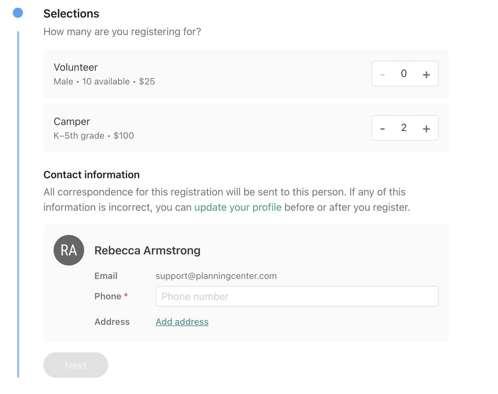Screen dimensions: 498x394
Task: Click the Volunteer selection title
Action: tap(76, 67)
